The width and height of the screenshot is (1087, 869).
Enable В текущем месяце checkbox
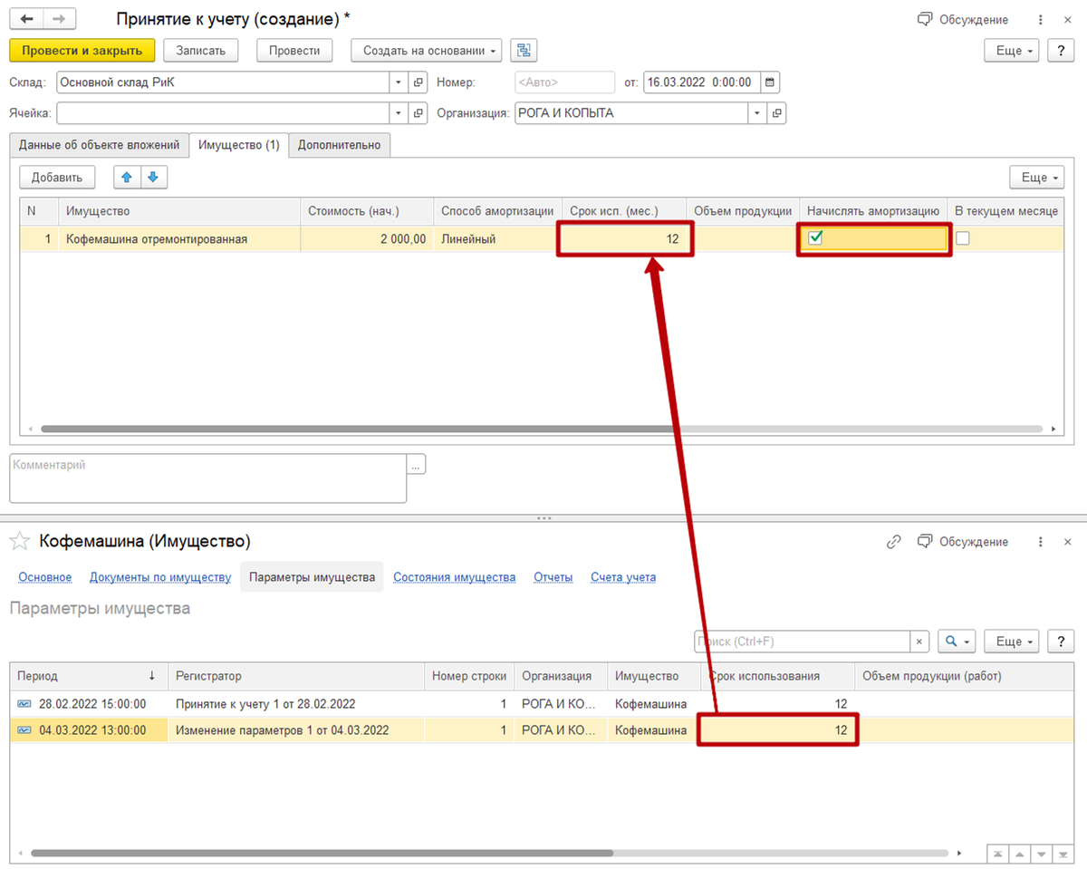pyautogui.click(x=963, y=238)
